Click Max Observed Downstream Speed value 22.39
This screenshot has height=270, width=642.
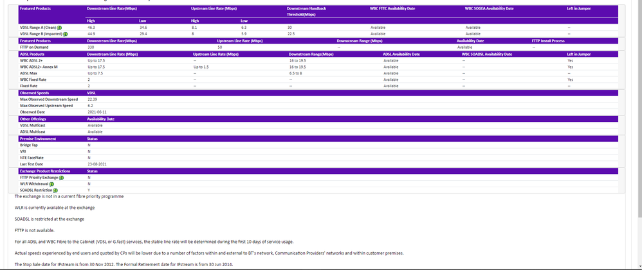(92, 99)
